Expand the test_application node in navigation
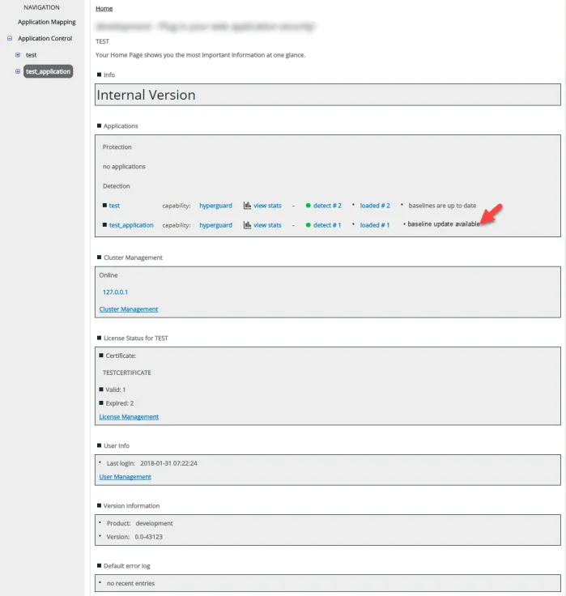The height and width of the screenshot is (596, 566). pyautogui.click(x=18, y=71)
